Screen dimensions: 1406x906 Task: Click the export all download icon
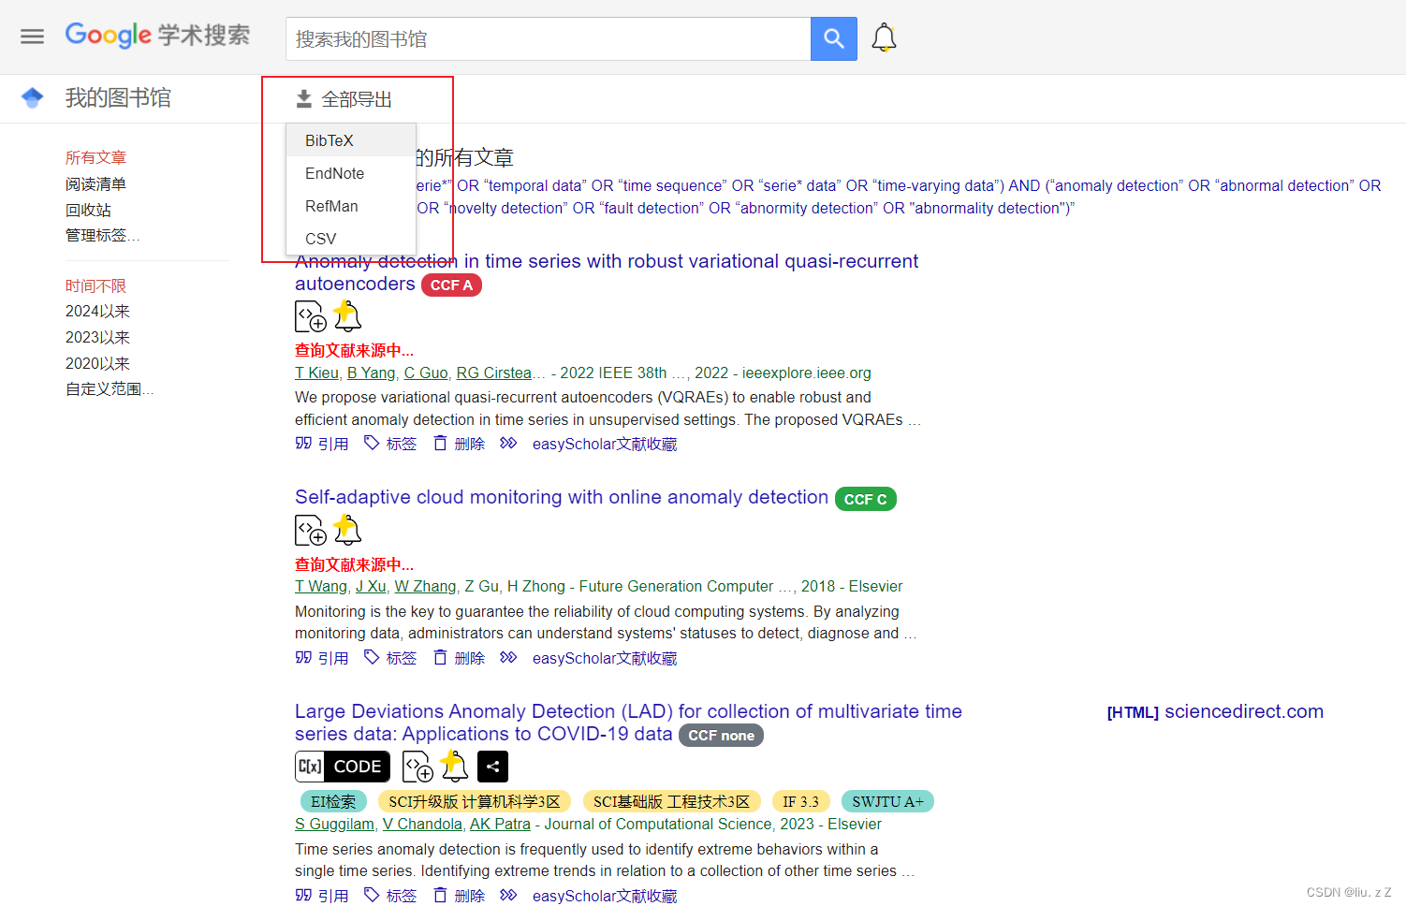coord(304,98)
